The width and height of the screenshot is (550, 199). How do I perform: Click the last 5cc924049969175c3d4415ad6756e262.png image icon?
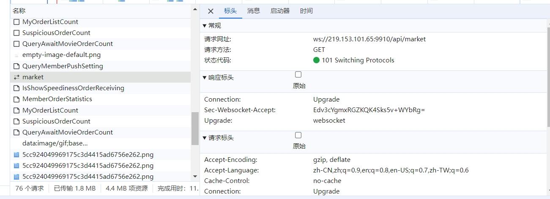(16, 177)
